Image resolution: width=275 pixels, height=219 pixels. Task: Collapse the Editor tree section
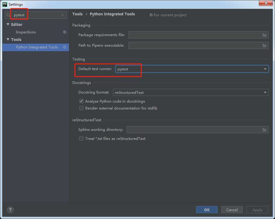pyautogui.click(x=8, y=24)
